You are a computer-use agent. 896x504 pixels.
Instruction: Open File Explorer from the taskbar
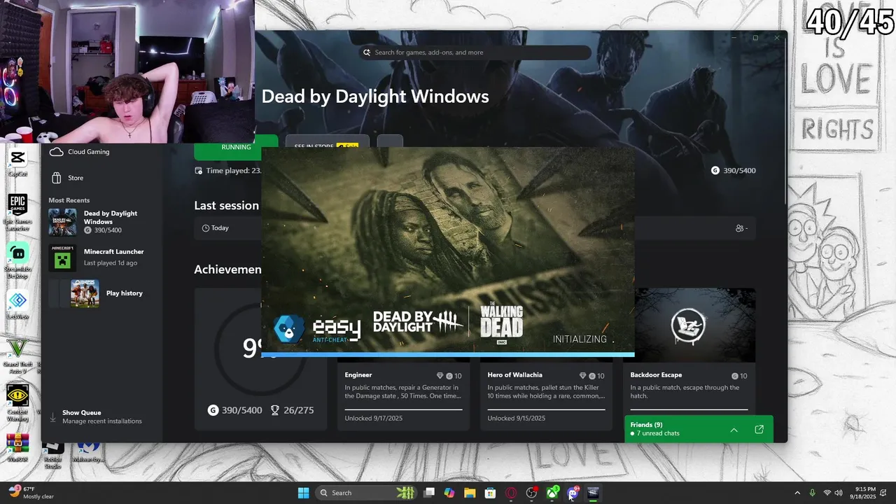point(470,493)
